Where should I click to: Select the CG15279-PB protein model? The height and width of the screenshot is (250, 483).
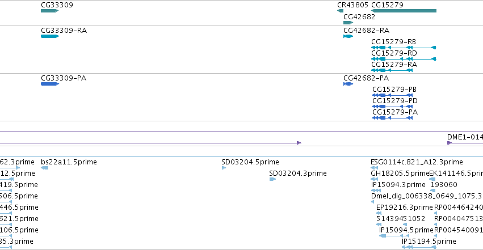(392, 95)
